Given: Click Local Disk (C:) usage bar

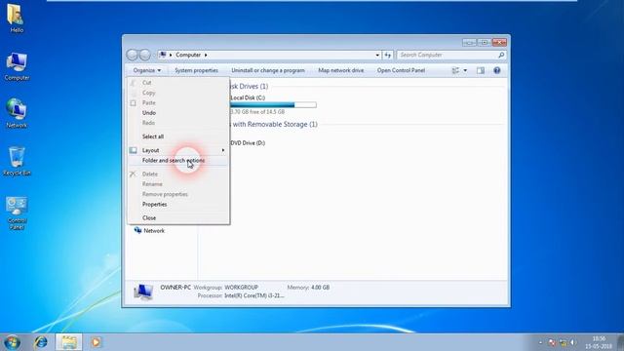Looking at the screenshot, I should 273,105.
